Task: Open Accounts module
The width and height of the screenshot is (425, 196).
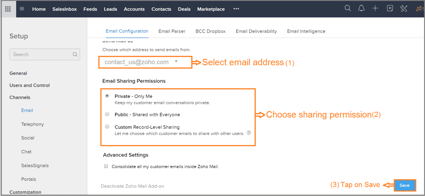Action: point(134,9)
